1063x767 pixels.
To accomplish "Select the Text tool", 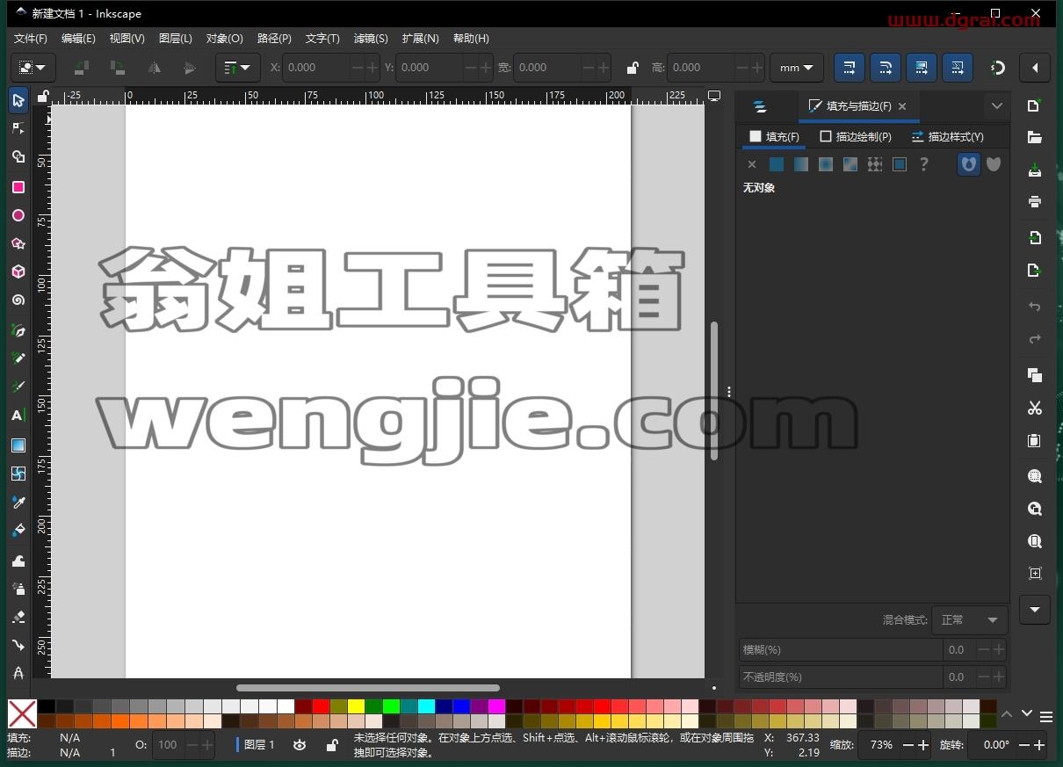I will 18,416.
